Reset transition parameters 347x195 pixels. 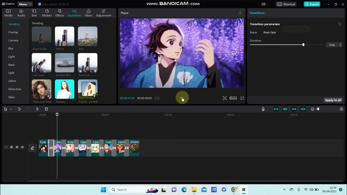pyautogui.click(x=340, y=24)
